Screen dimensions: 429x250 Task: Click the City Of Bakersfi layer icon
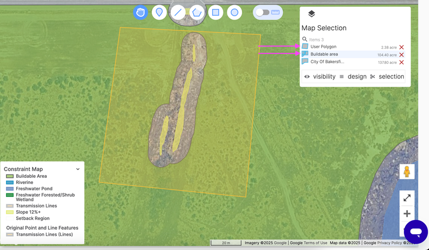pyautogui.click(x=305, y=62)
